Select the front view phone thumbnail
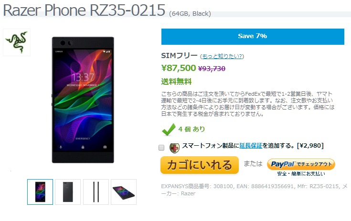This screenshot has height=221, width=351. pos(40,192)
